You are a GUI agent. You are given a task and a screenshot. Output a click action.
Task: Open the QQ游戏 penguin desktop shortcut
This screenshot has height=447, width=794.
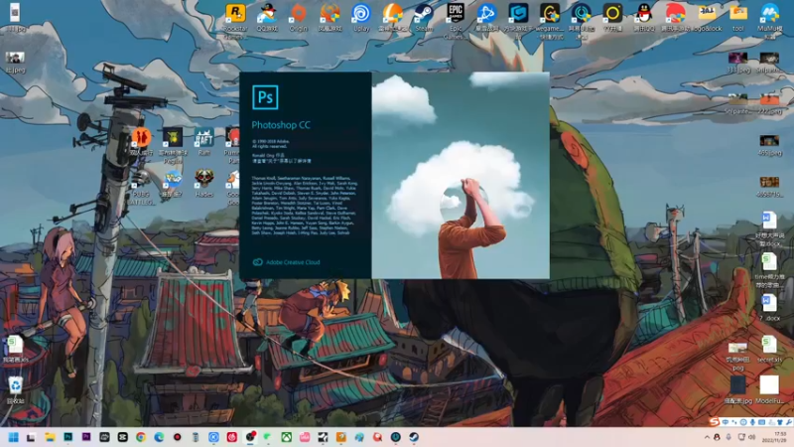click(x=267, y=17)
